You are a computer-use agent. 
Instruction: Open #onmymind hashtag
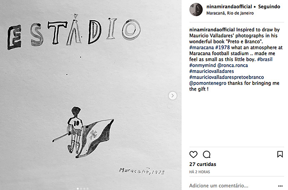point(202,65)
